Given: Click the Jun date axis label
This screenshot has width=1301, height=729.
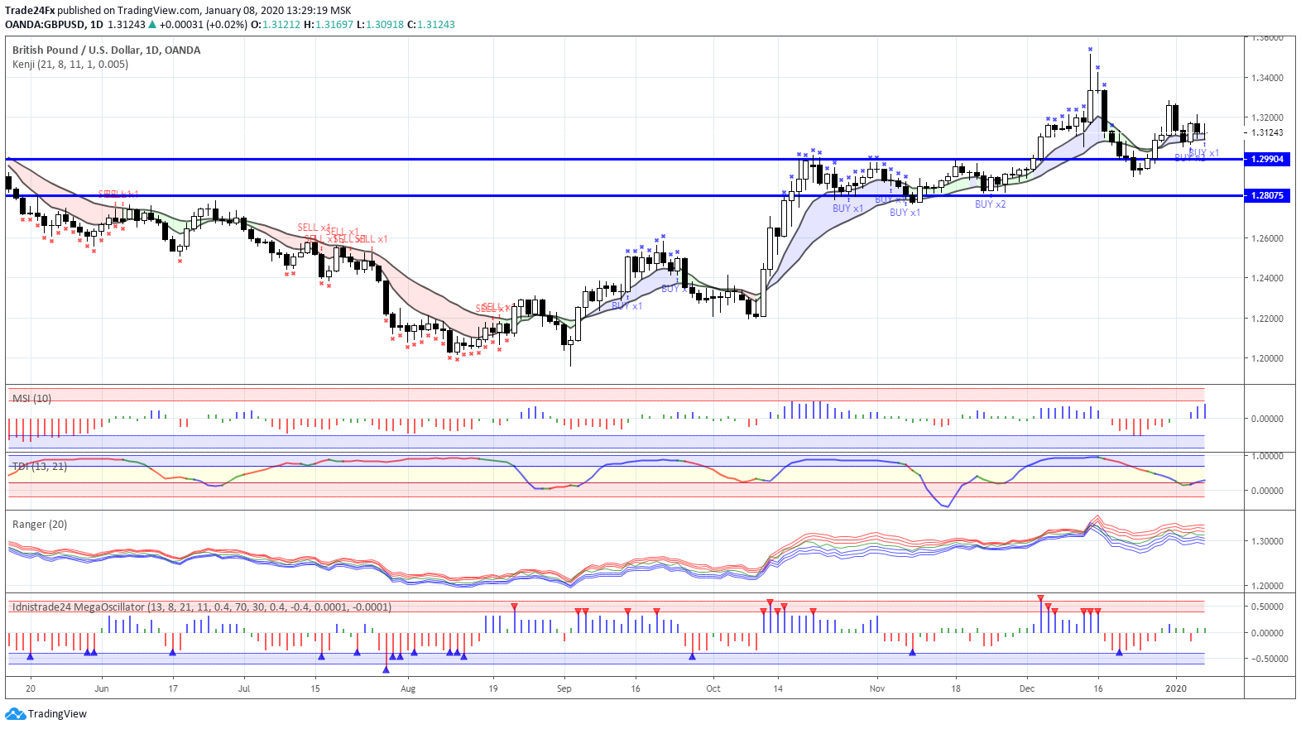Looking at the screenshot, I should click(x=102, y=688).
